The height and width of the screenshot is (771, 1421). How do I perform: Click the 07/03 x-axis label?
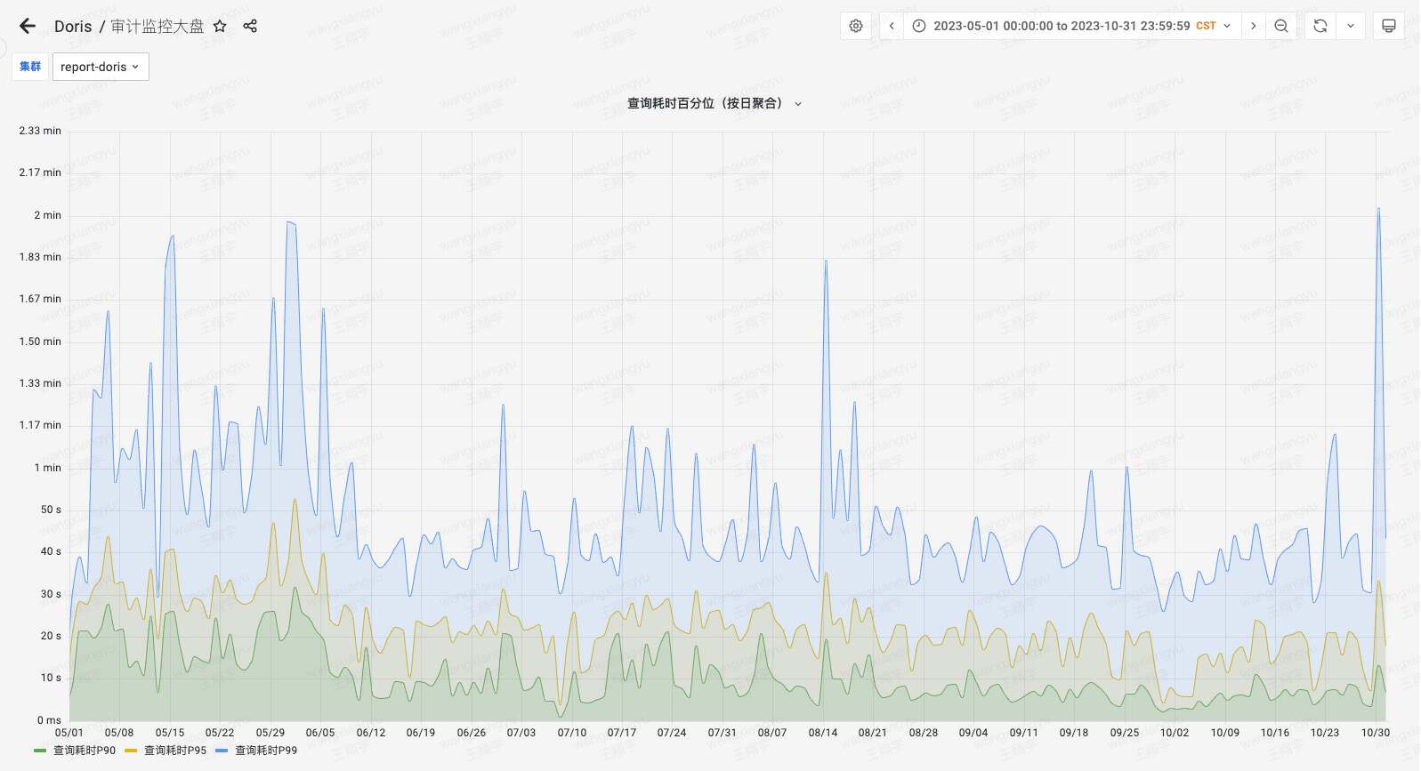click(521, 733)
